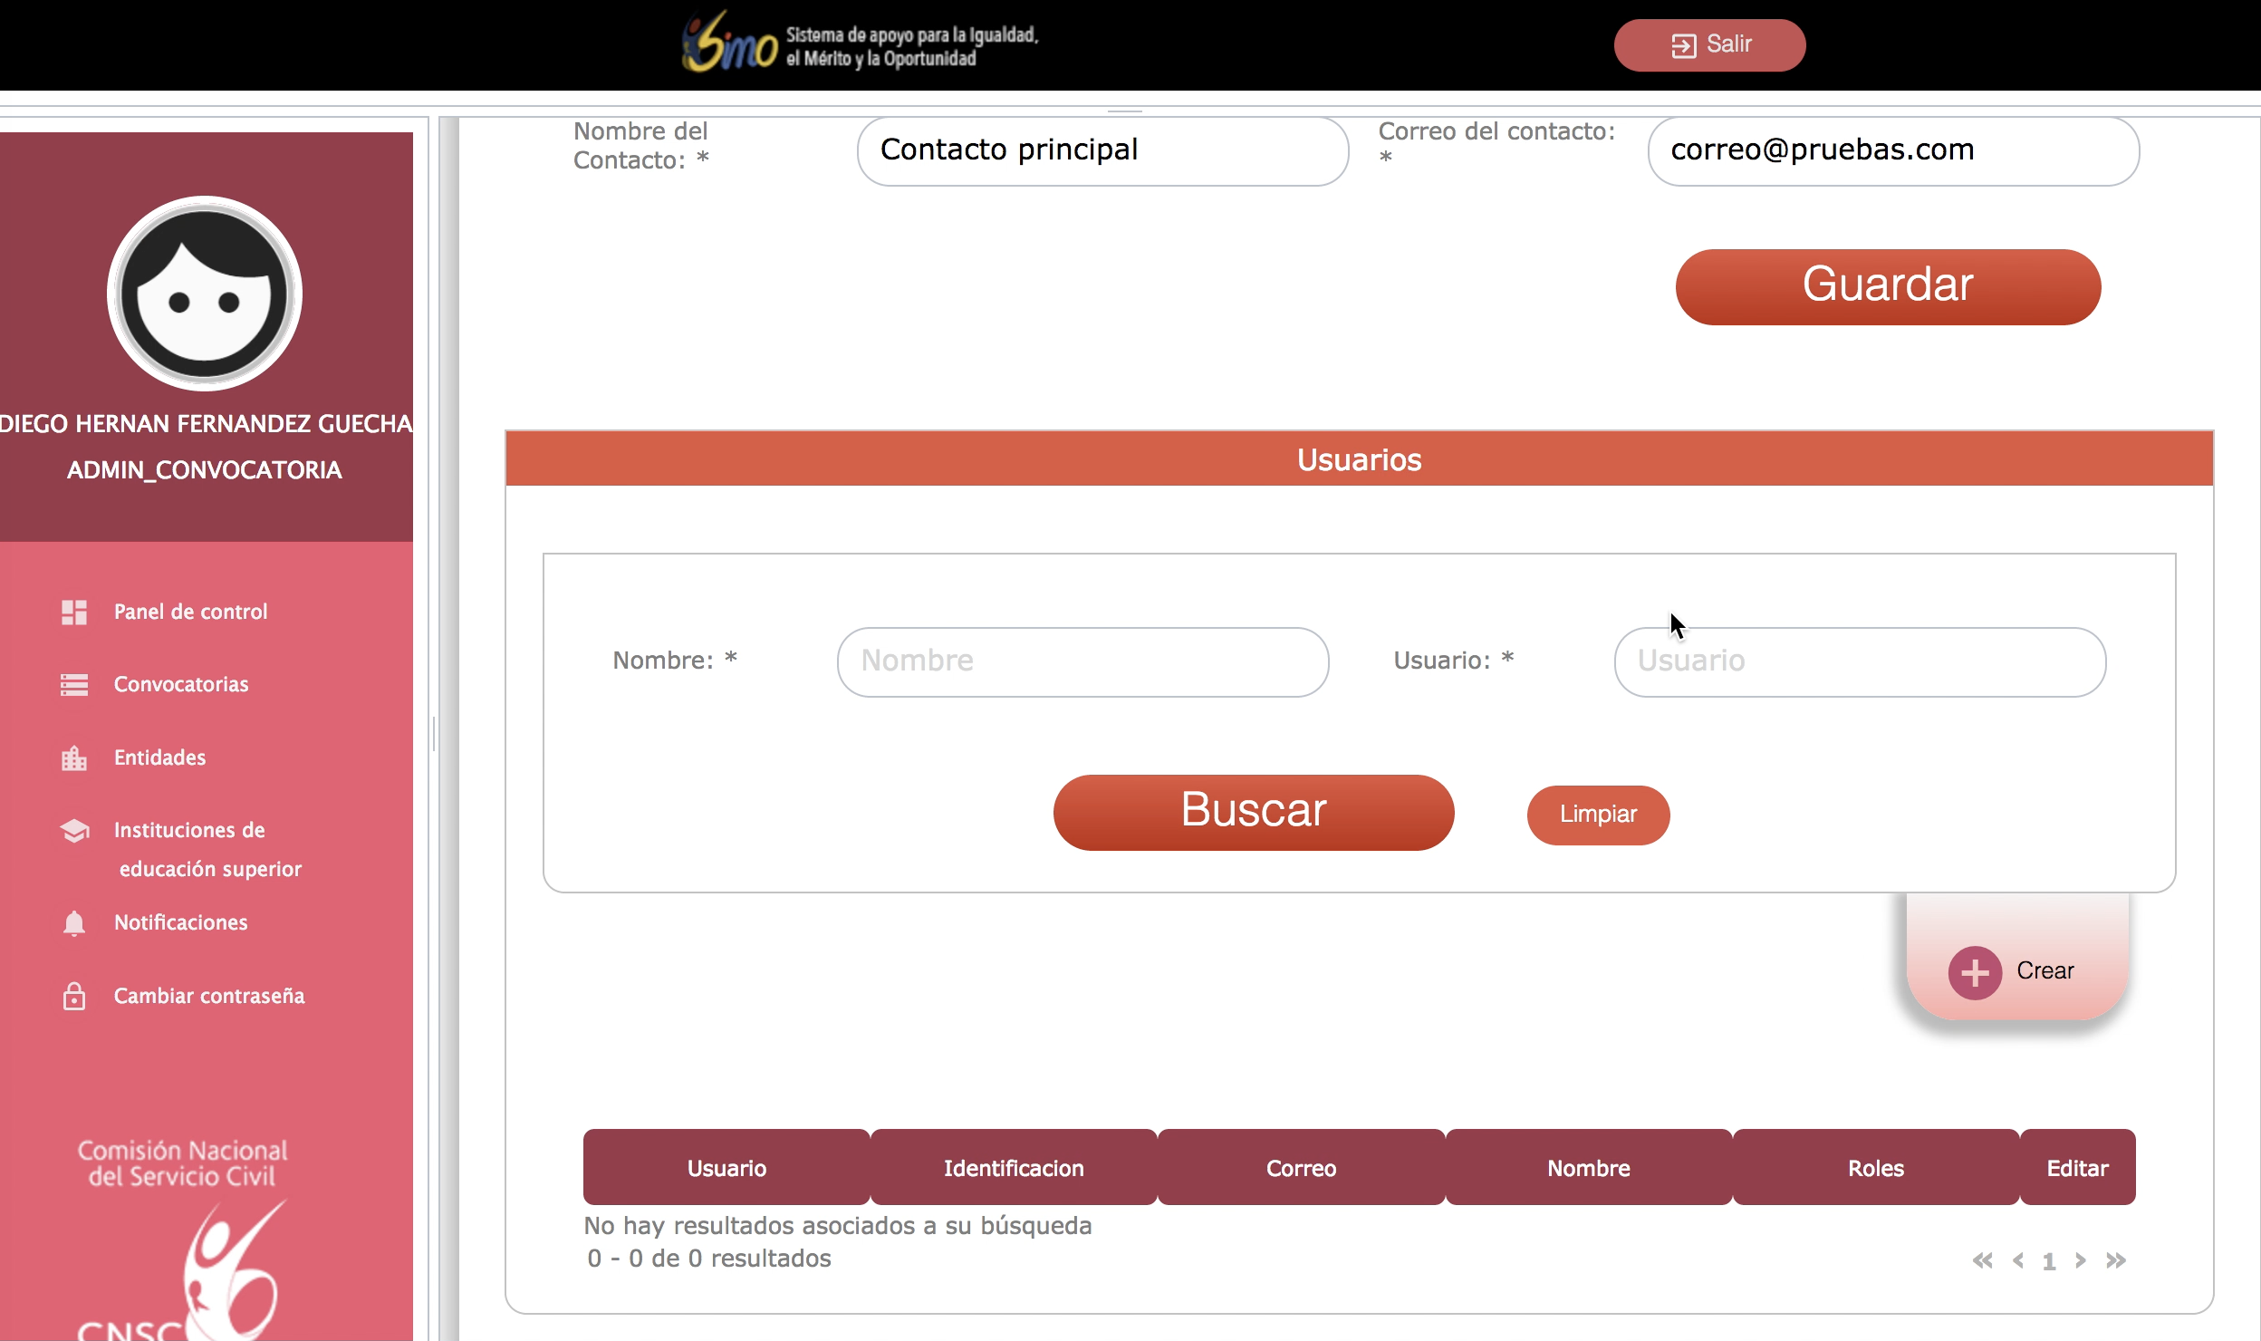Image resolution: width=2261 pixels, height=1341 pixels.
Task: Click the plus icon beside Crear
Action: click(x=1975, y=972)
